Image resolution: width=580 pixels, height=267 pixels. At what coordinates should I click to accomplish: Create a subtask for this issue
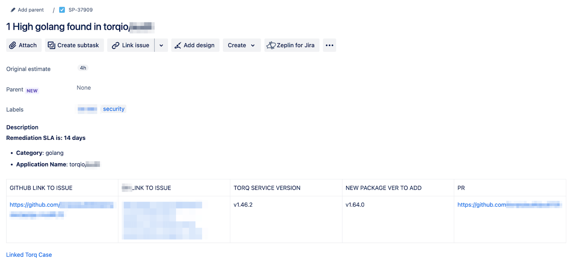click(74, 45)
